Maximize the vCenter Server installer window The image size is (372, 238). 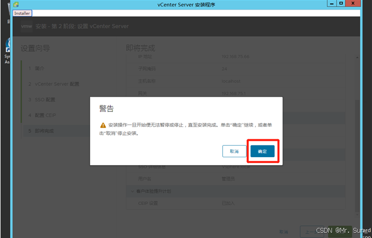point(341,3)
